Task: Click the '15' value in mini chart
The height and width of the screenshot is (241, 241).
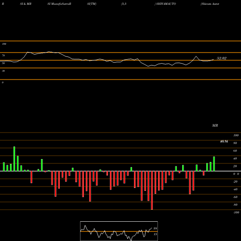Action: 155,234
